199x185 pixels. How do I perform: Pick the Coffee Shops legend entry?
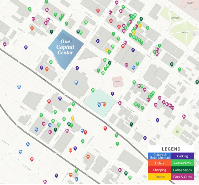point(182,170)
